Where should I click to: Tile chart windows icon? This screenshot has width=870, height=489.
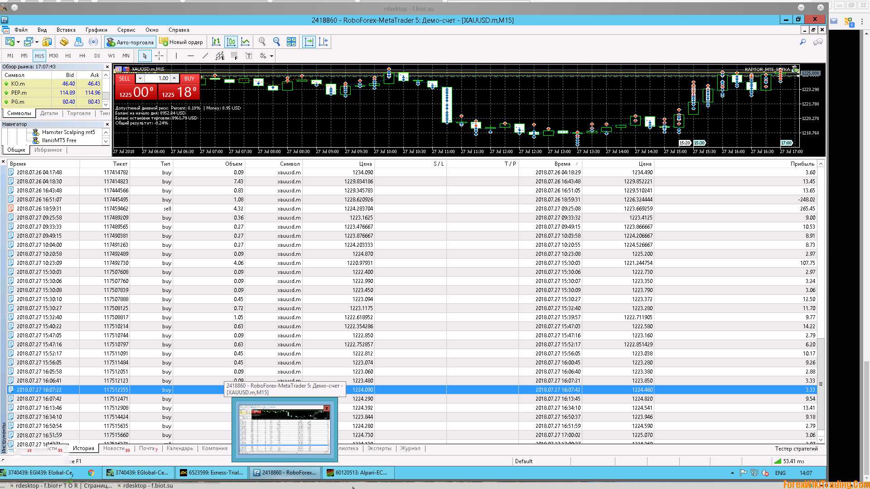pos(291,42)
